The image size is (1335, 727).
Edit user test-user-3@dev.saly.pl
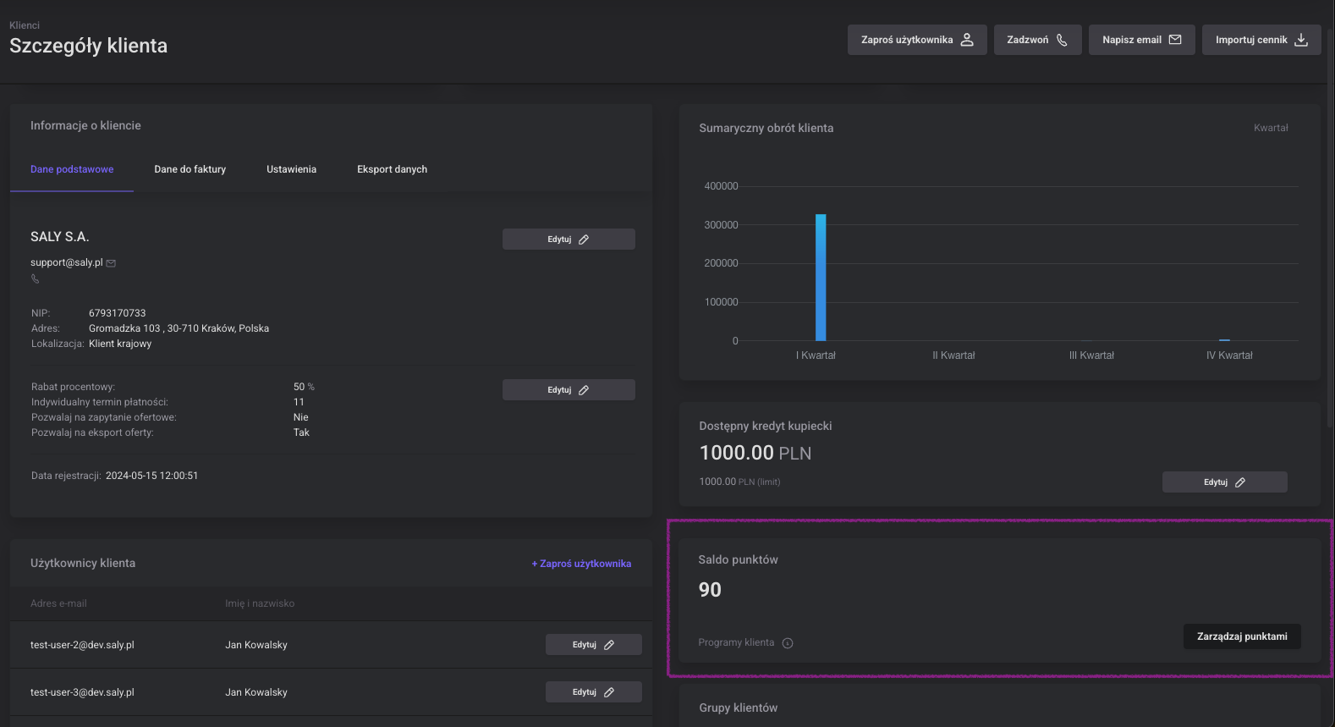[593, 692]
